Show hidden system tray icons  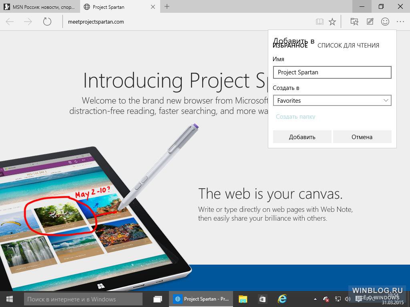coord(316,299)
